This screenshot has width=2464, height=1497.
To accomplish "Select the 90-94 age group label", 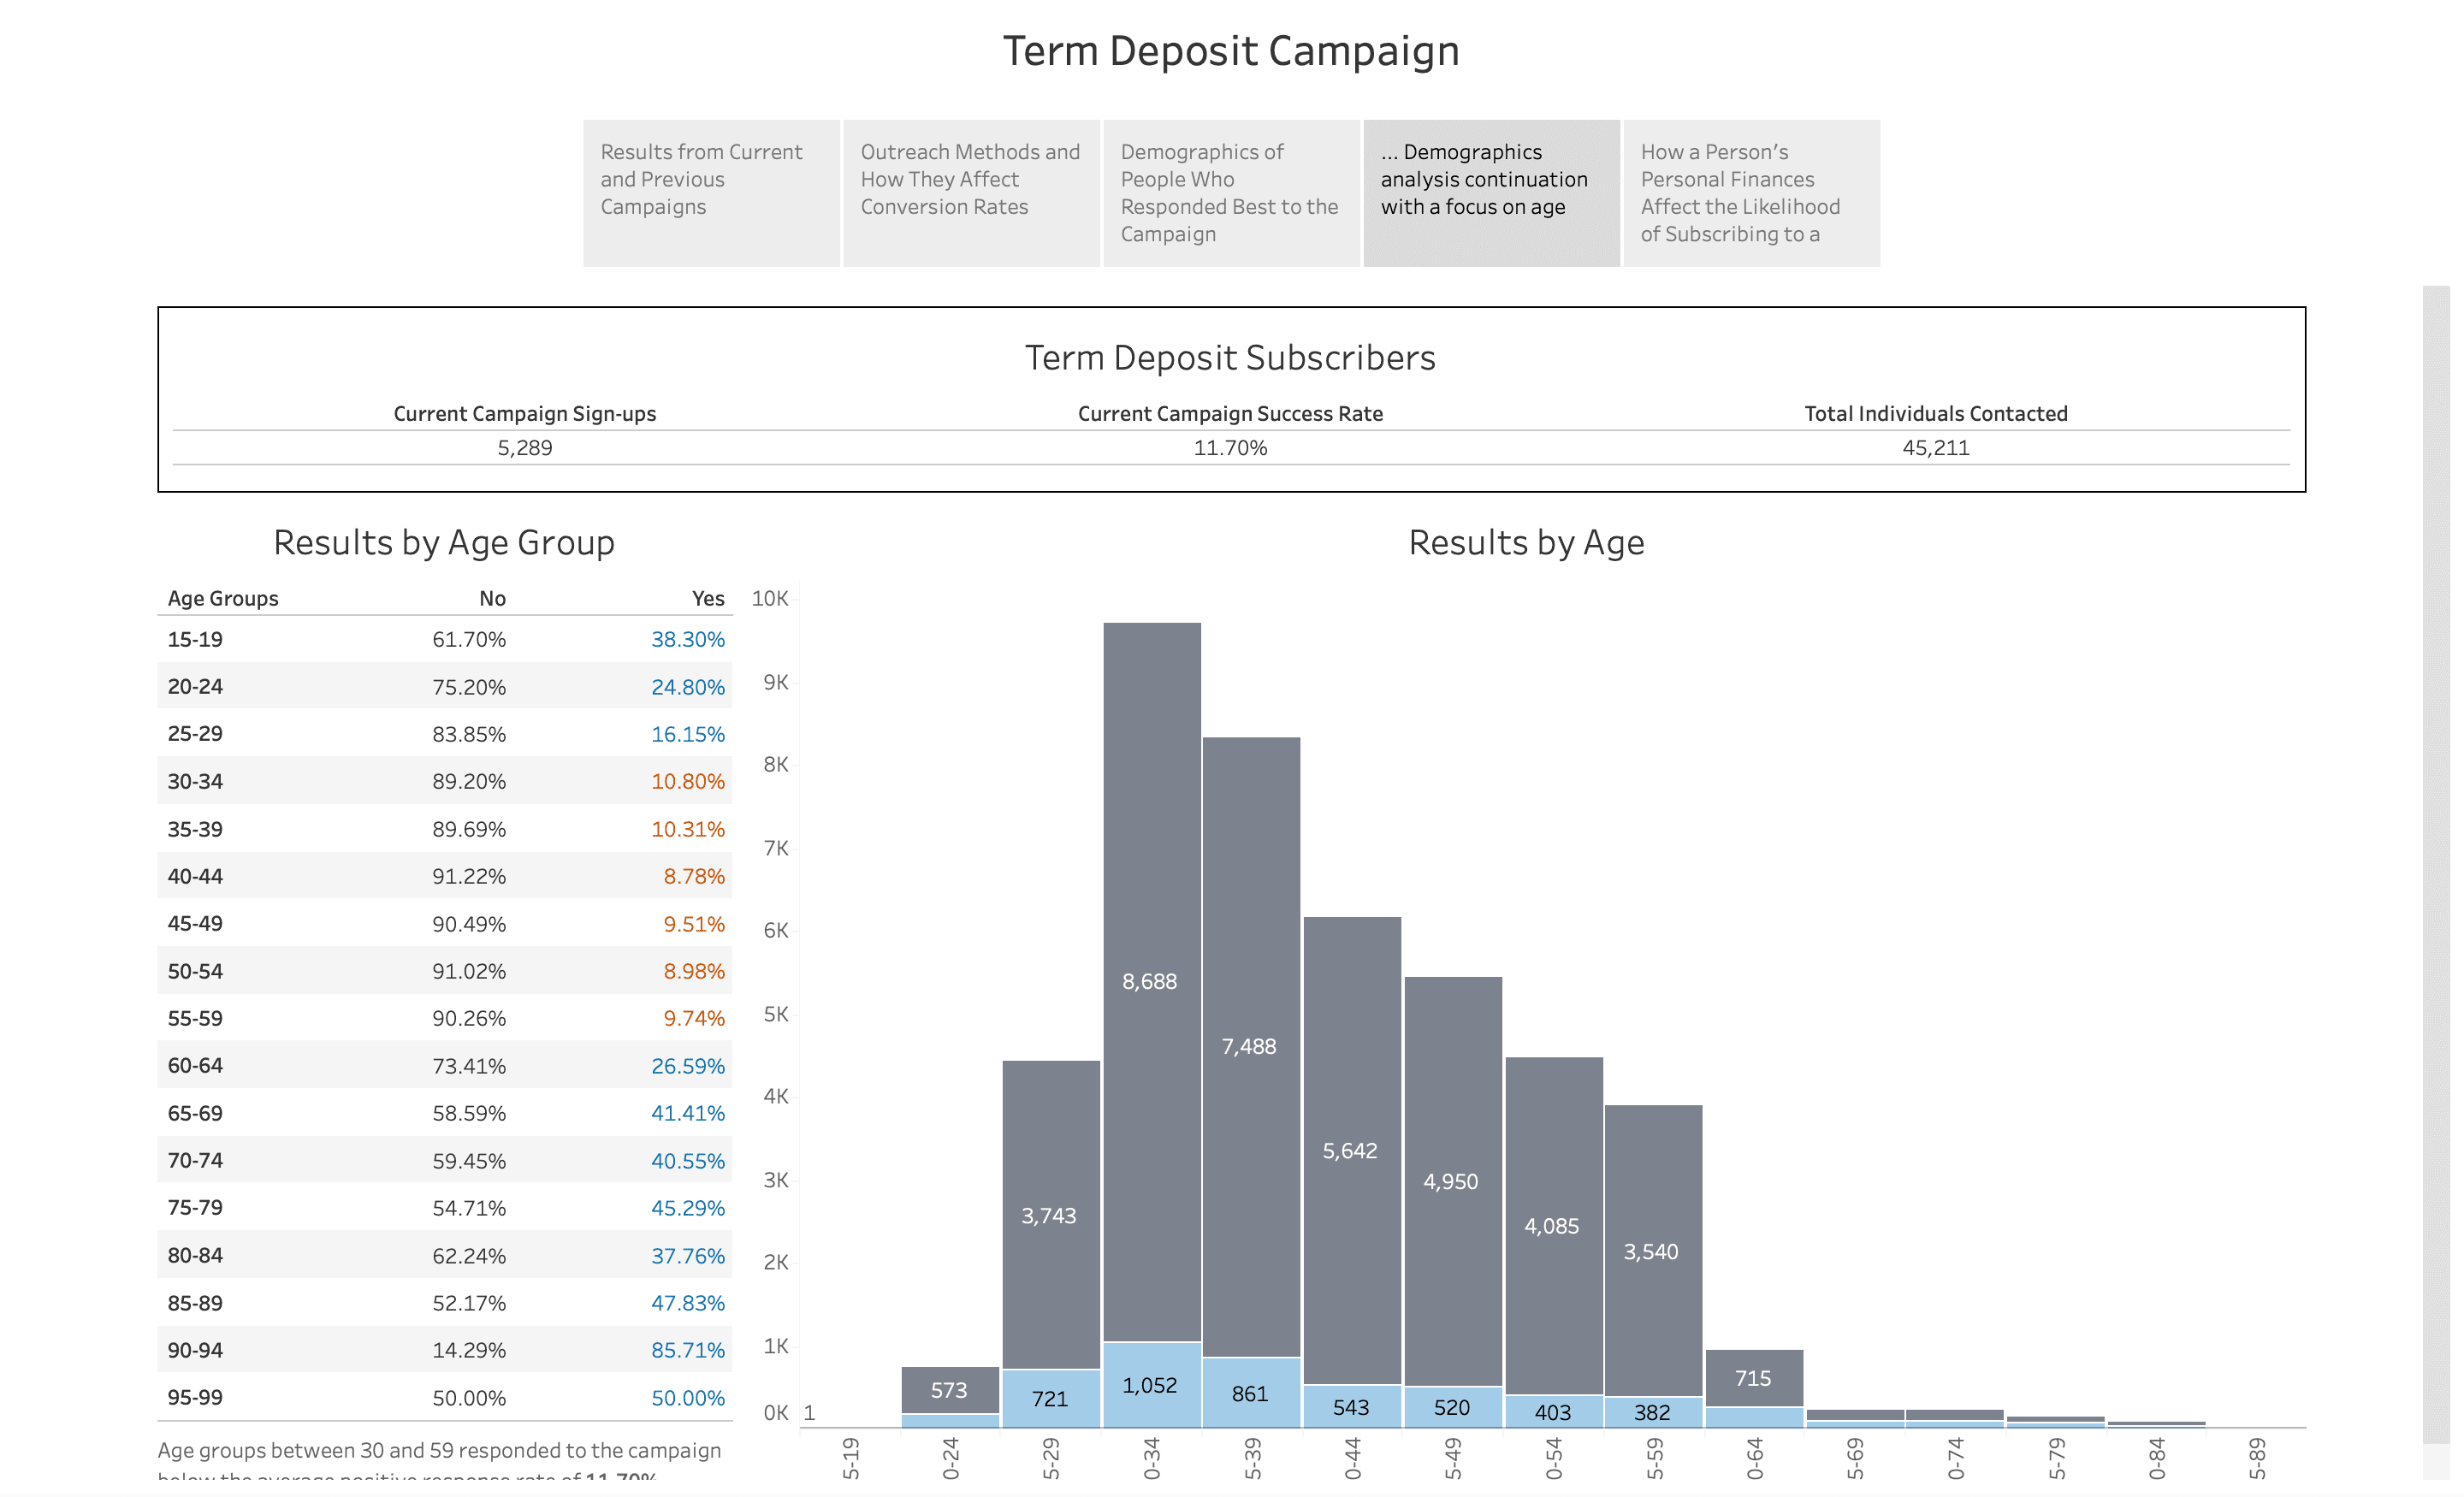I will coord(195,1350).
